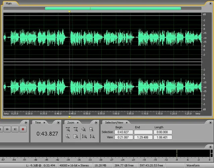Screen dimensions: 214x168
Task: Click Zoom To Selection icon
Action: (91, 129)
